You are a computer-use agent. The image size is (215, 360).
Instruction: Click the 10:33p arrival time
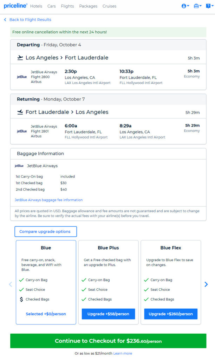point(126,71)
